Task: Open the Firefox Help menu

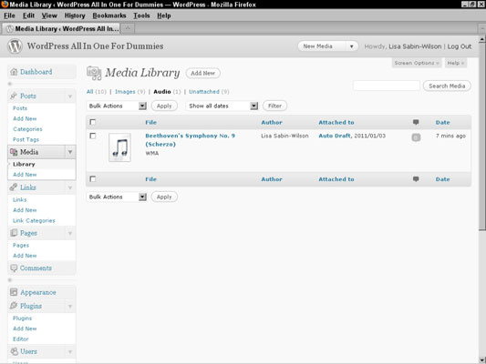Action: [x=163, y=15]
